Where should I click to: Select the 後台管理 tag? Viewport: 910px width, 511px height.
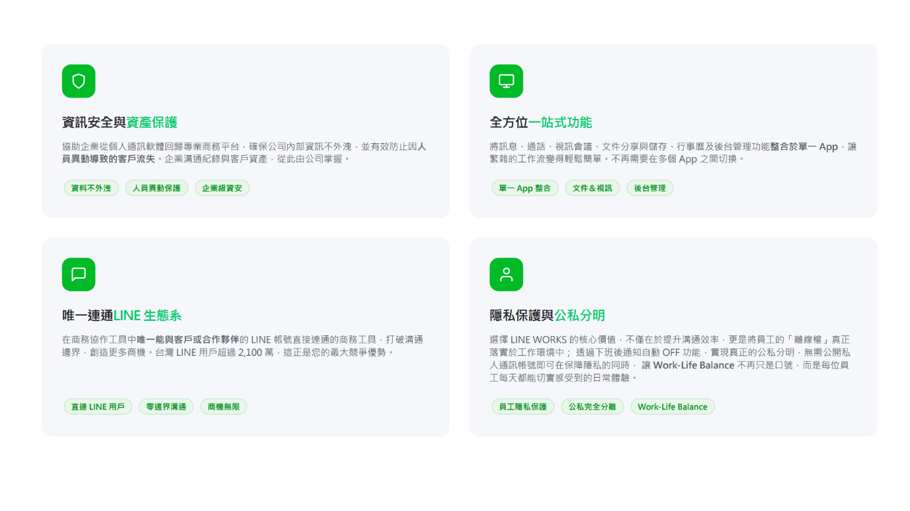(650, 188)
